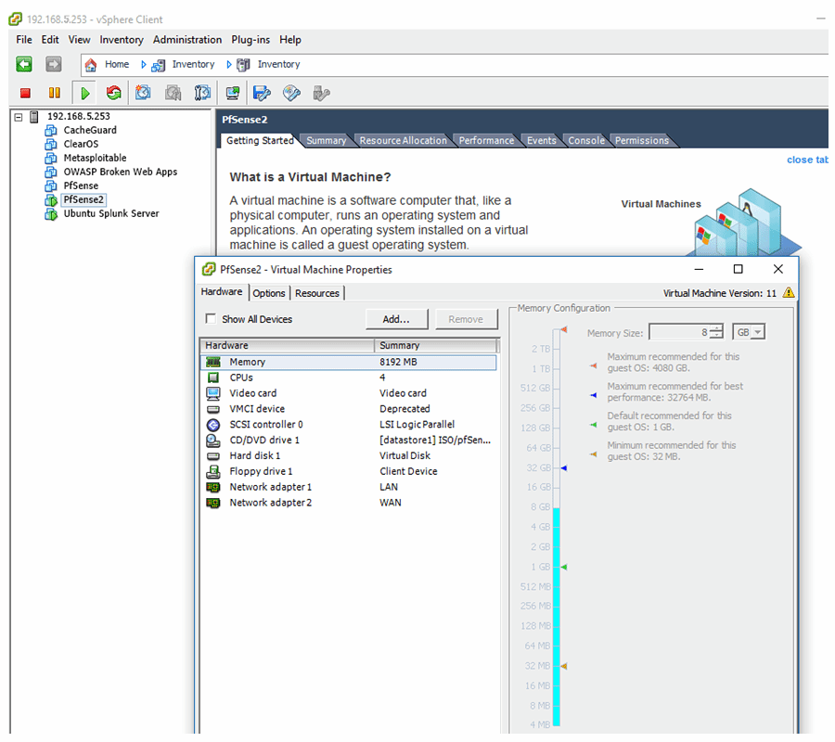Screen dimensions: 835x742
Task: Click the Memory Size input field
Action: point(680,332)
